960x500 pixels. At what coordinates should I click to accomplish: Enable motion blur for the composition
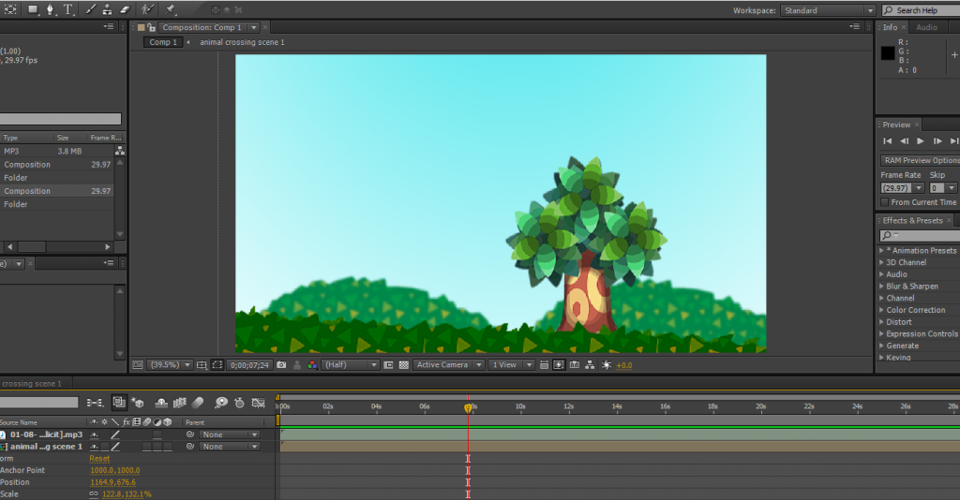tap(198, 403)
